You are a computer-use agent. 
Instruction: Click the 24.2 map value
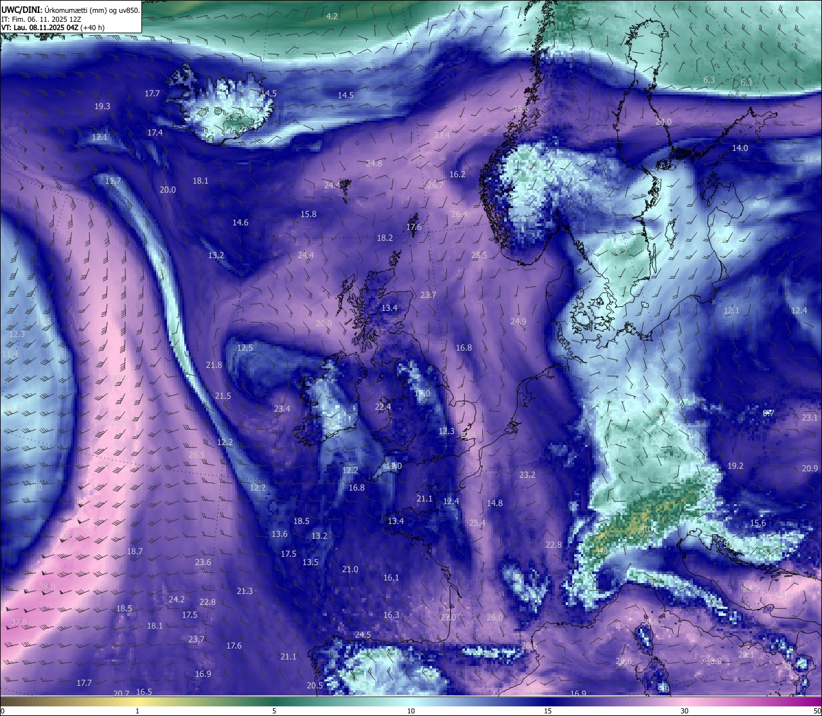pyautogui.click(x=177, y=599)
